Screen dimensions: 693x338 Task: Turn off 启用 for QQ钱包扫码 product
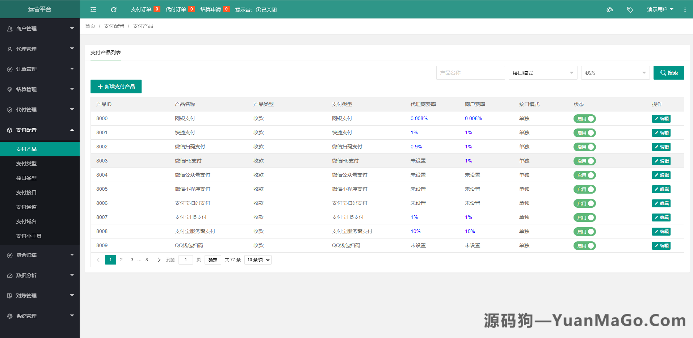click(x=584, y=245)
